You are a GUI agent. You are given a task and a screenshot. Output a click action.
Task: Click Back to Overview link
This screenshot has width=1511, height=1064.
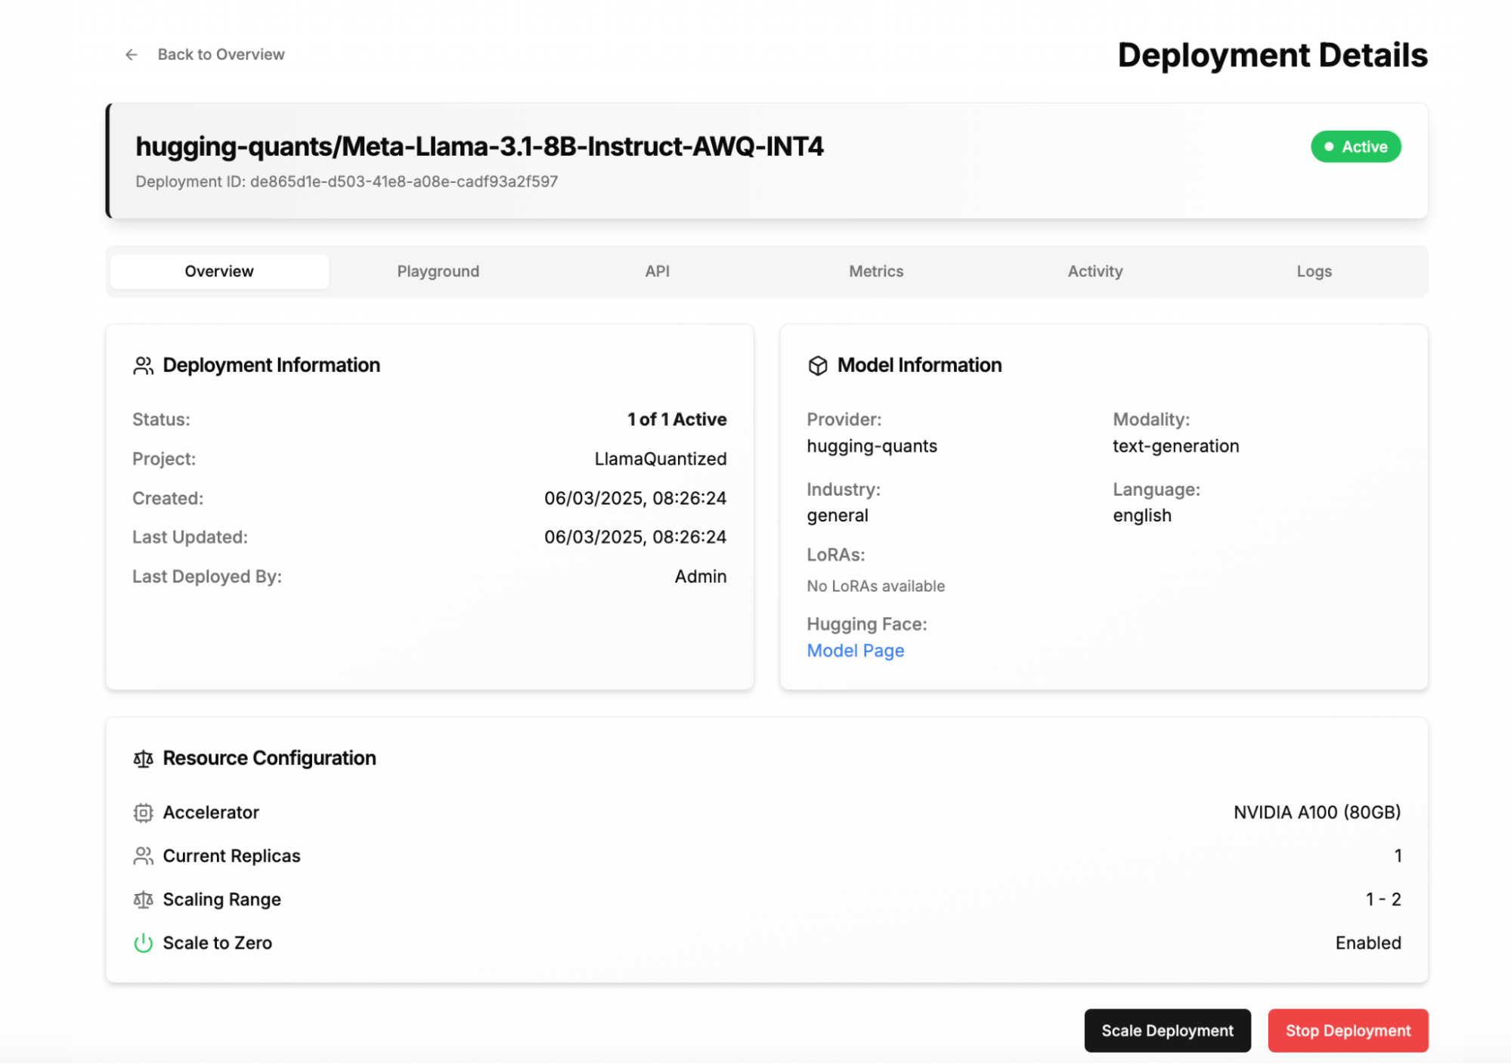(221, 54)
